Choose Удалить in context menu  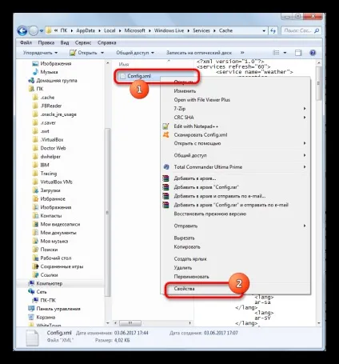pos(183,268)
